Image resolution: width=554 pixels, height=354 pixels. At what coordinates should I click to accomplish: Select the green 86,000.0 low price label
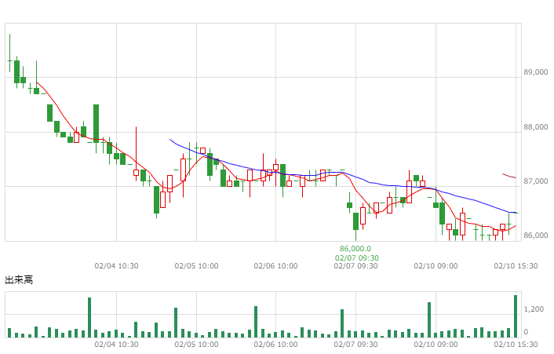pyautogui.click(x=355, y=249)
